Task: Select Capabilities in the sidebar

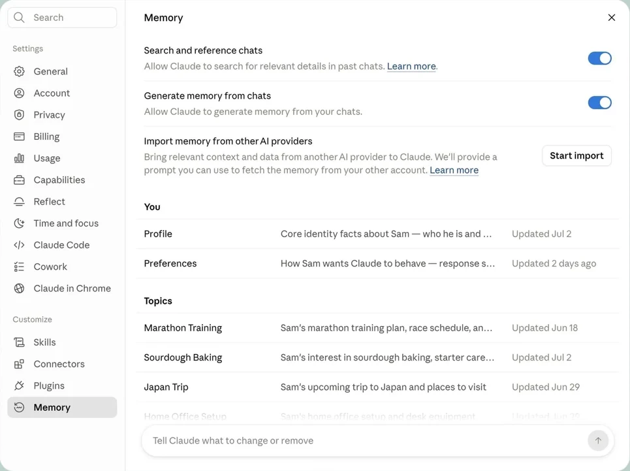Action: (x=62, y=180)
